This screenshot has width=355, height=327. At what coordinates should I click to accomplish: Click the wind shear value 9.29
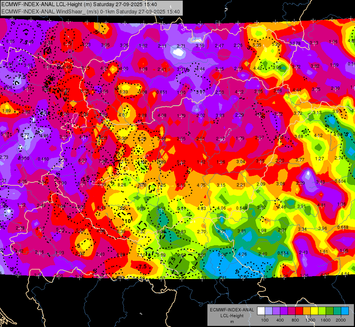(x=142, y=139)
